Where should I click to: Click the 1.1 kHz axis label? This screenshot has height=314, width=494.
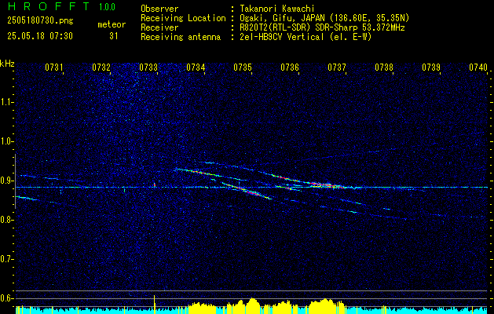coord(6,102)
